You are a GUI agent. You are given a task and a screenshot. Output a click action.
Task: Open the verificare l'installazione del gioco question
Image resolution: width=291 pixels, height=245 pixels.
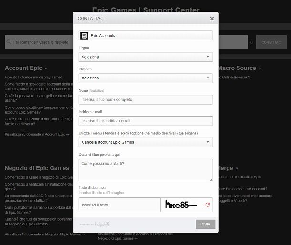tap(39, 186)
